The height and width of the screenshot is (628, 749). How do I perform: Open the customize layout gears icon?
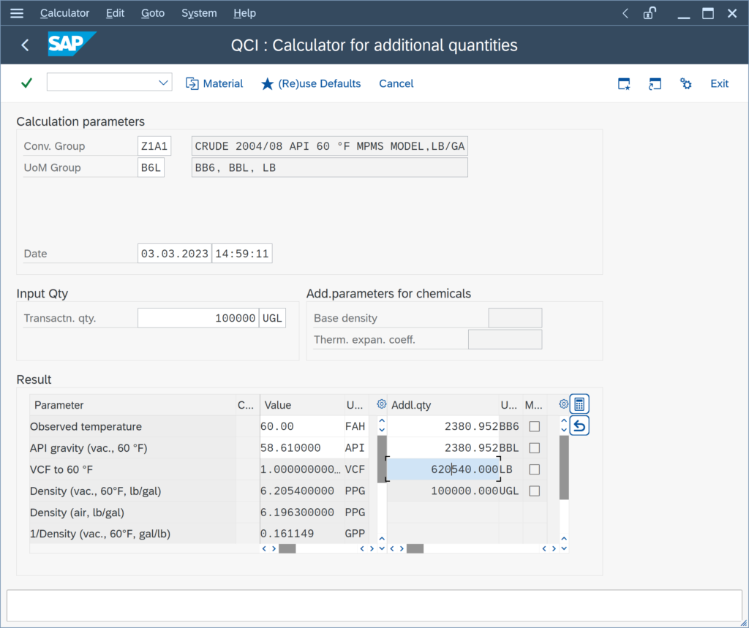pyautogui.click(x=685, y=83)
